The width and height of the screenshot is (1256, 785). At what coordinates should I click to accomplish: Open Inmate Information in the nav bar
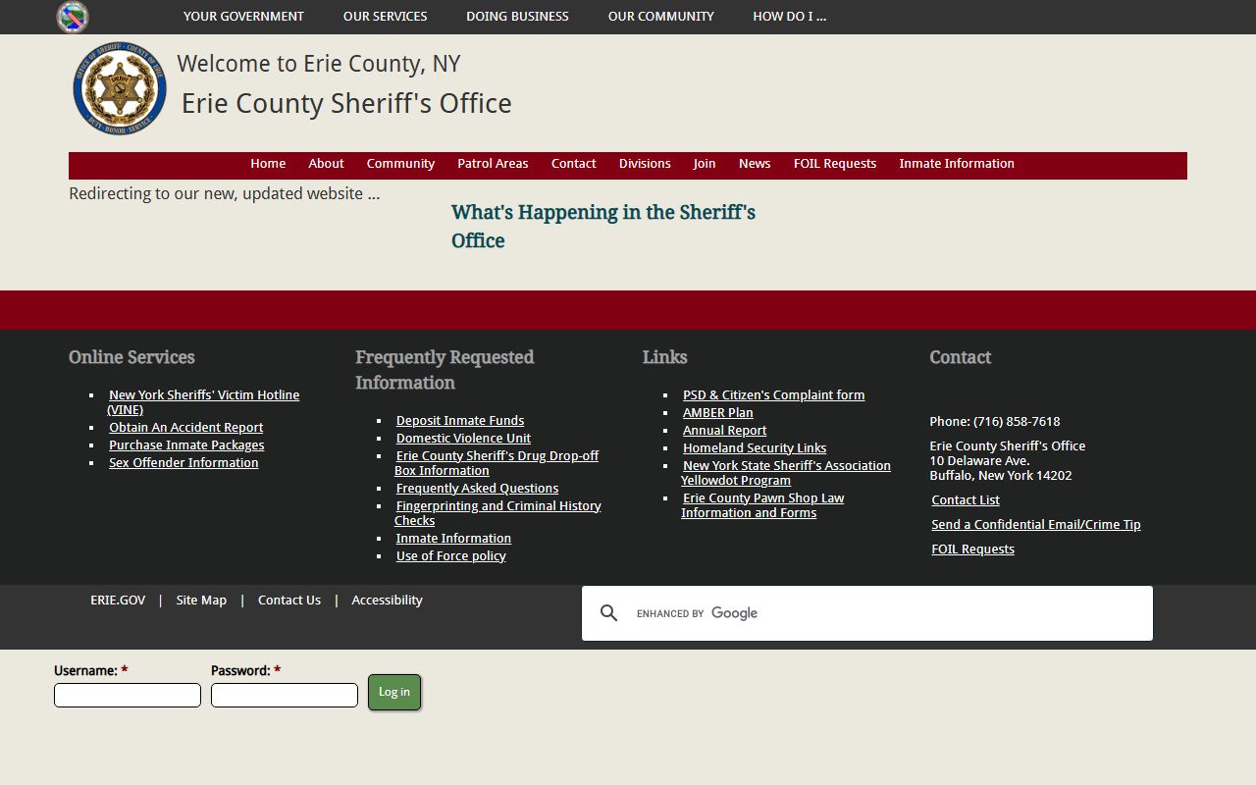[x=957, y=164]
